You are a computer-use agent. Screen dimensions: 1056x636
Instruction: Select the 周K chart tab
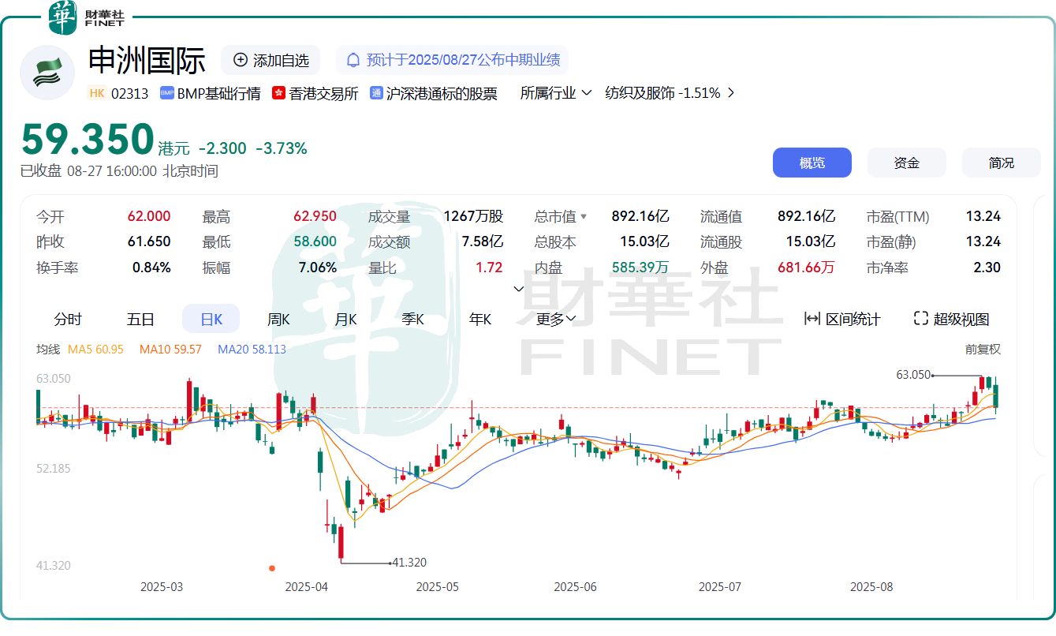278,319
